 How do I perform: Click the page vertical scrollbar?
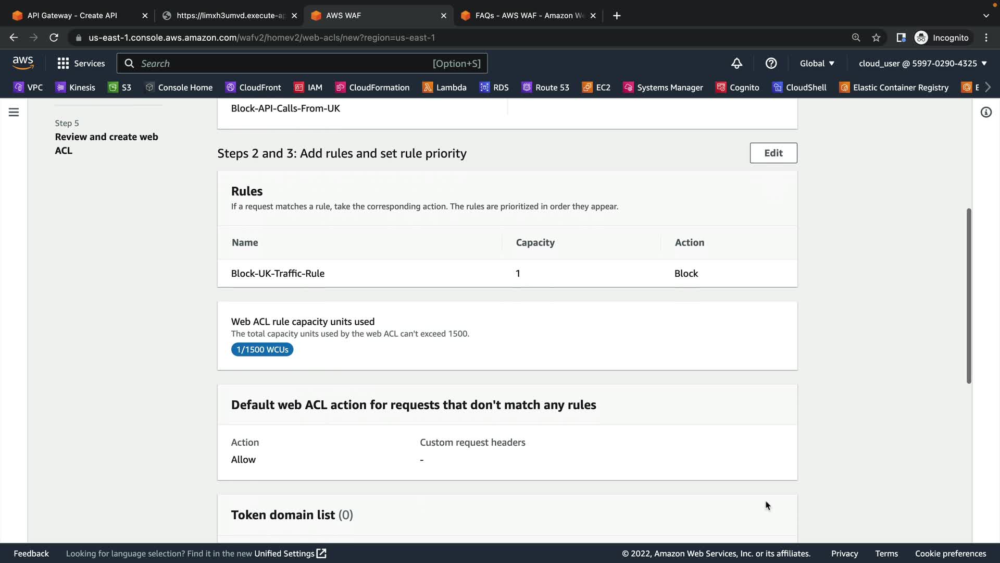969,296
